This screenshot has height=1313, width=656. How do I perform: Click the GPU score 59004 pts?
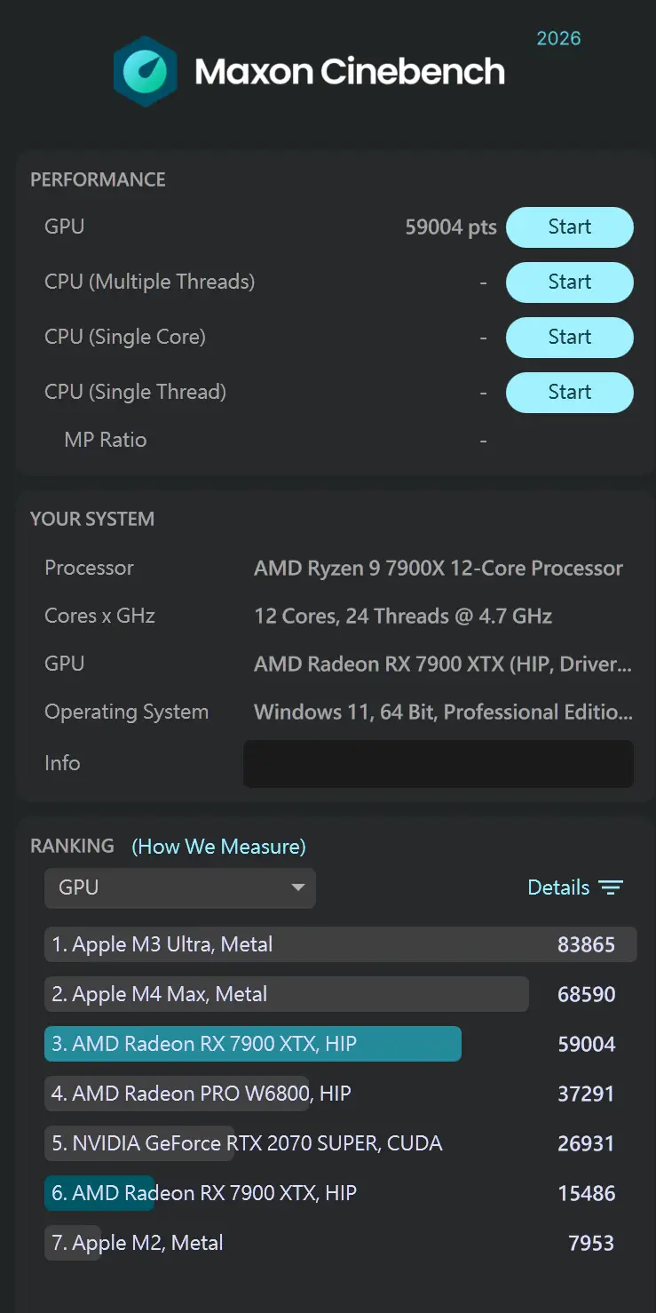point(450,227)
